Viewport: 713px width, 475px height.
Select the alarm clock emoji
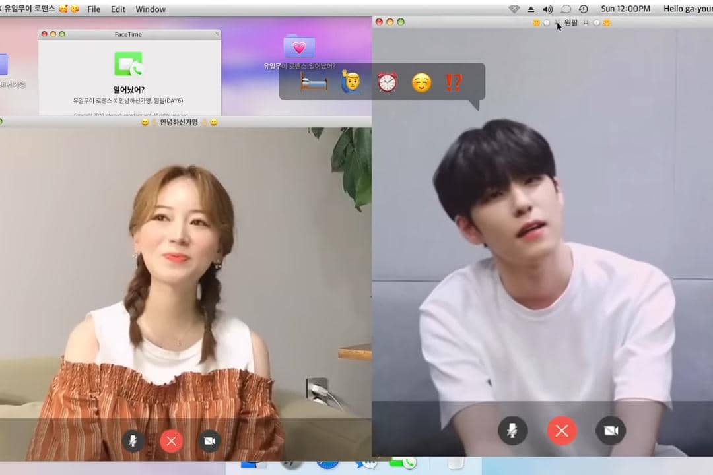pos(388,82)
